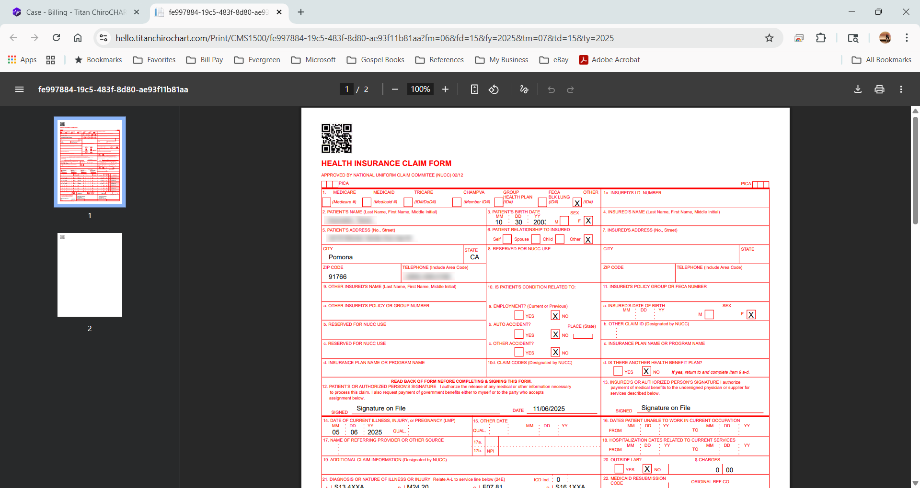Open the Adobe Acrobat bookmark
Screen dimensions: 920x488
609,60
